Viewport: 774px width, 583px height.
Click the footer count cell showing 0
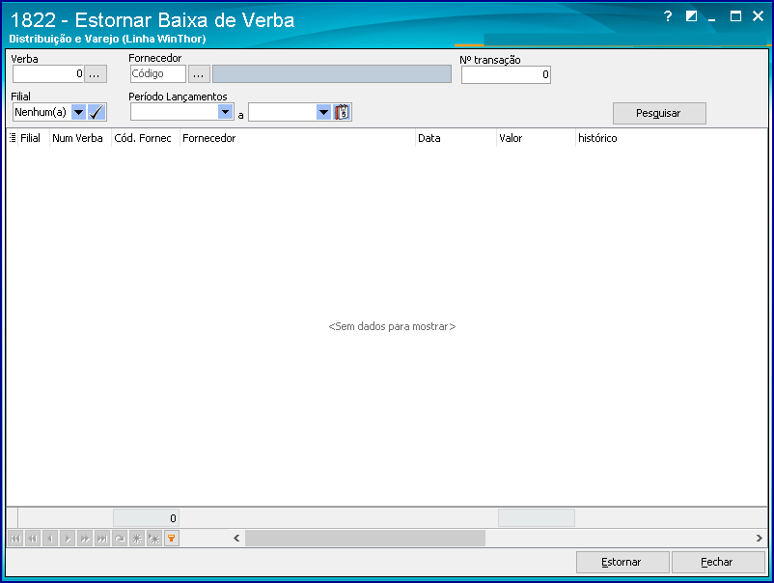tap(146, 518)
